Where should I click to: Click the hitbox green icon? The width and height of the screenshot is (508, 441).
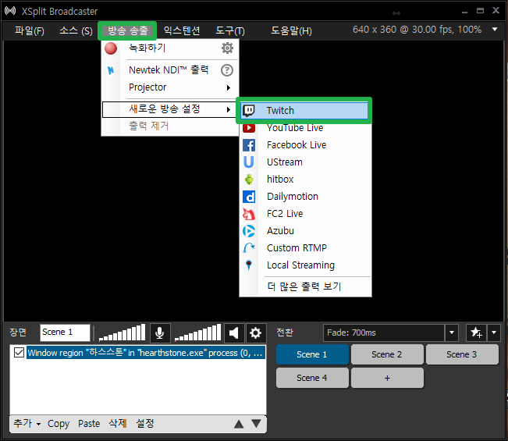click(249, 180)
